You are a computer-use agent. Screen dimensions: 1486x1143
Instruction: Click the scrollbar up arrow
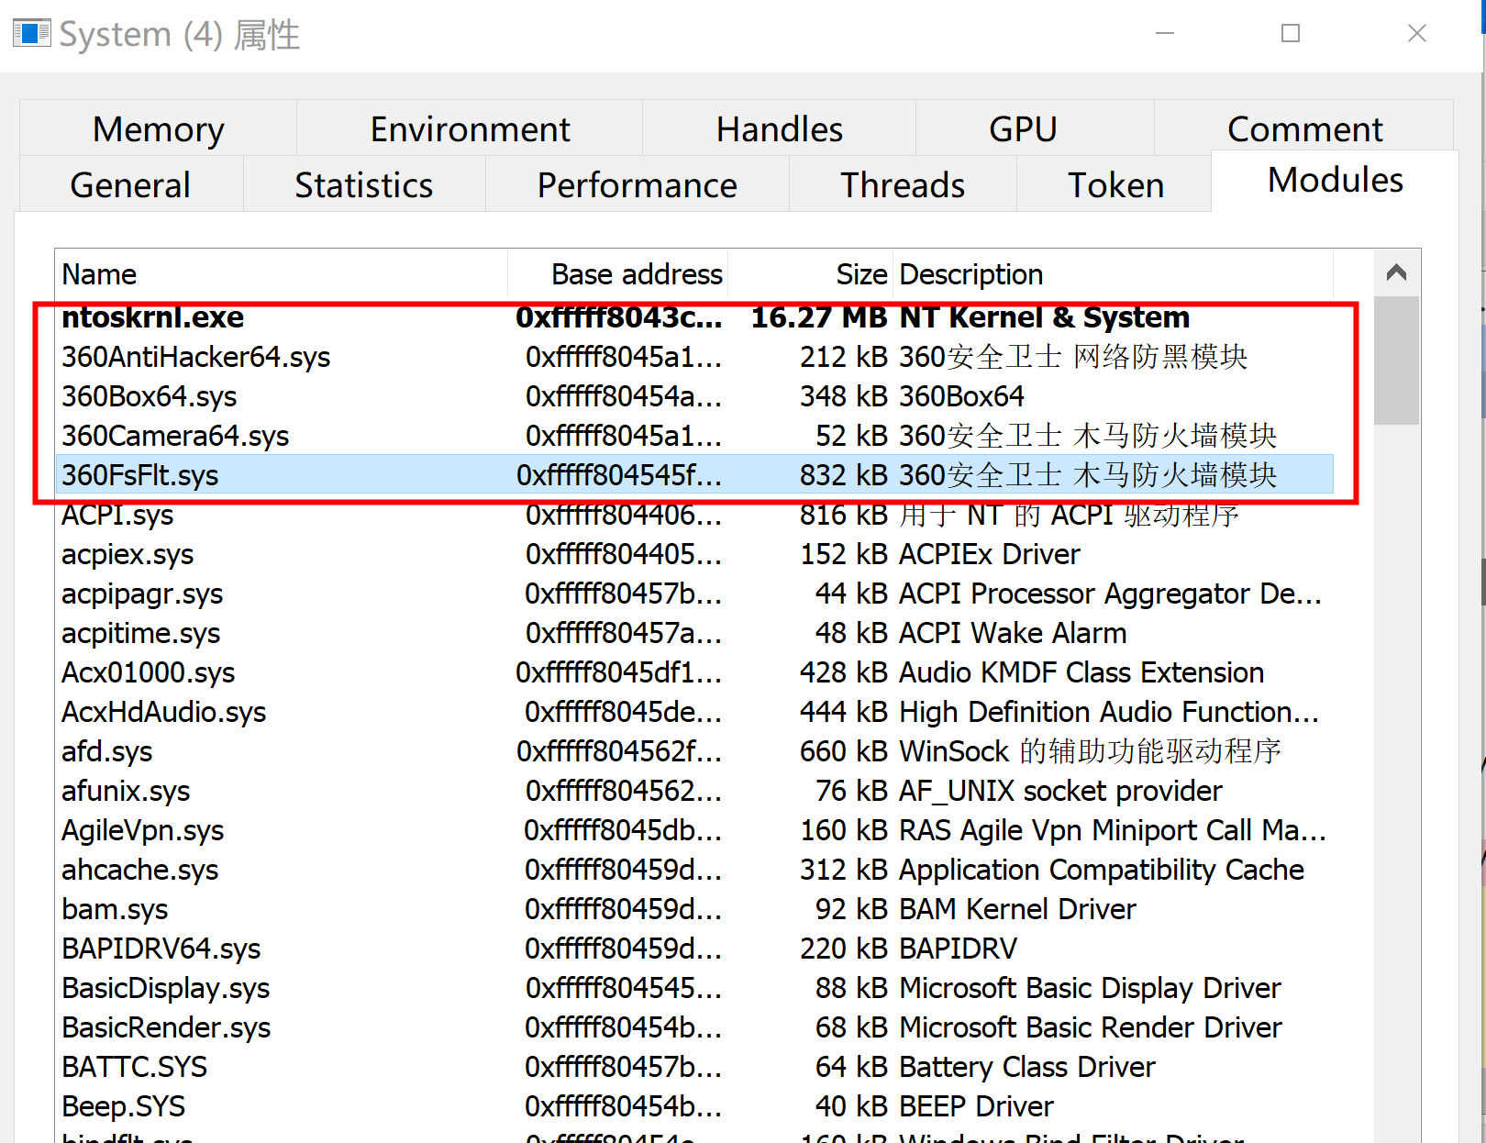point(1395,272)
